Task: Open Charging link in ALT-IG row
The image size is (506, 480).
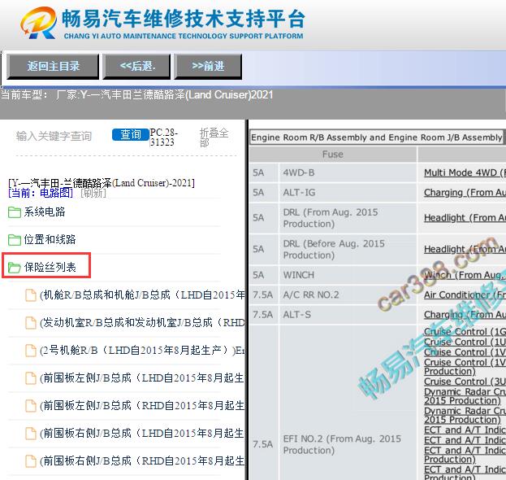Action: (x=465, y=193)
